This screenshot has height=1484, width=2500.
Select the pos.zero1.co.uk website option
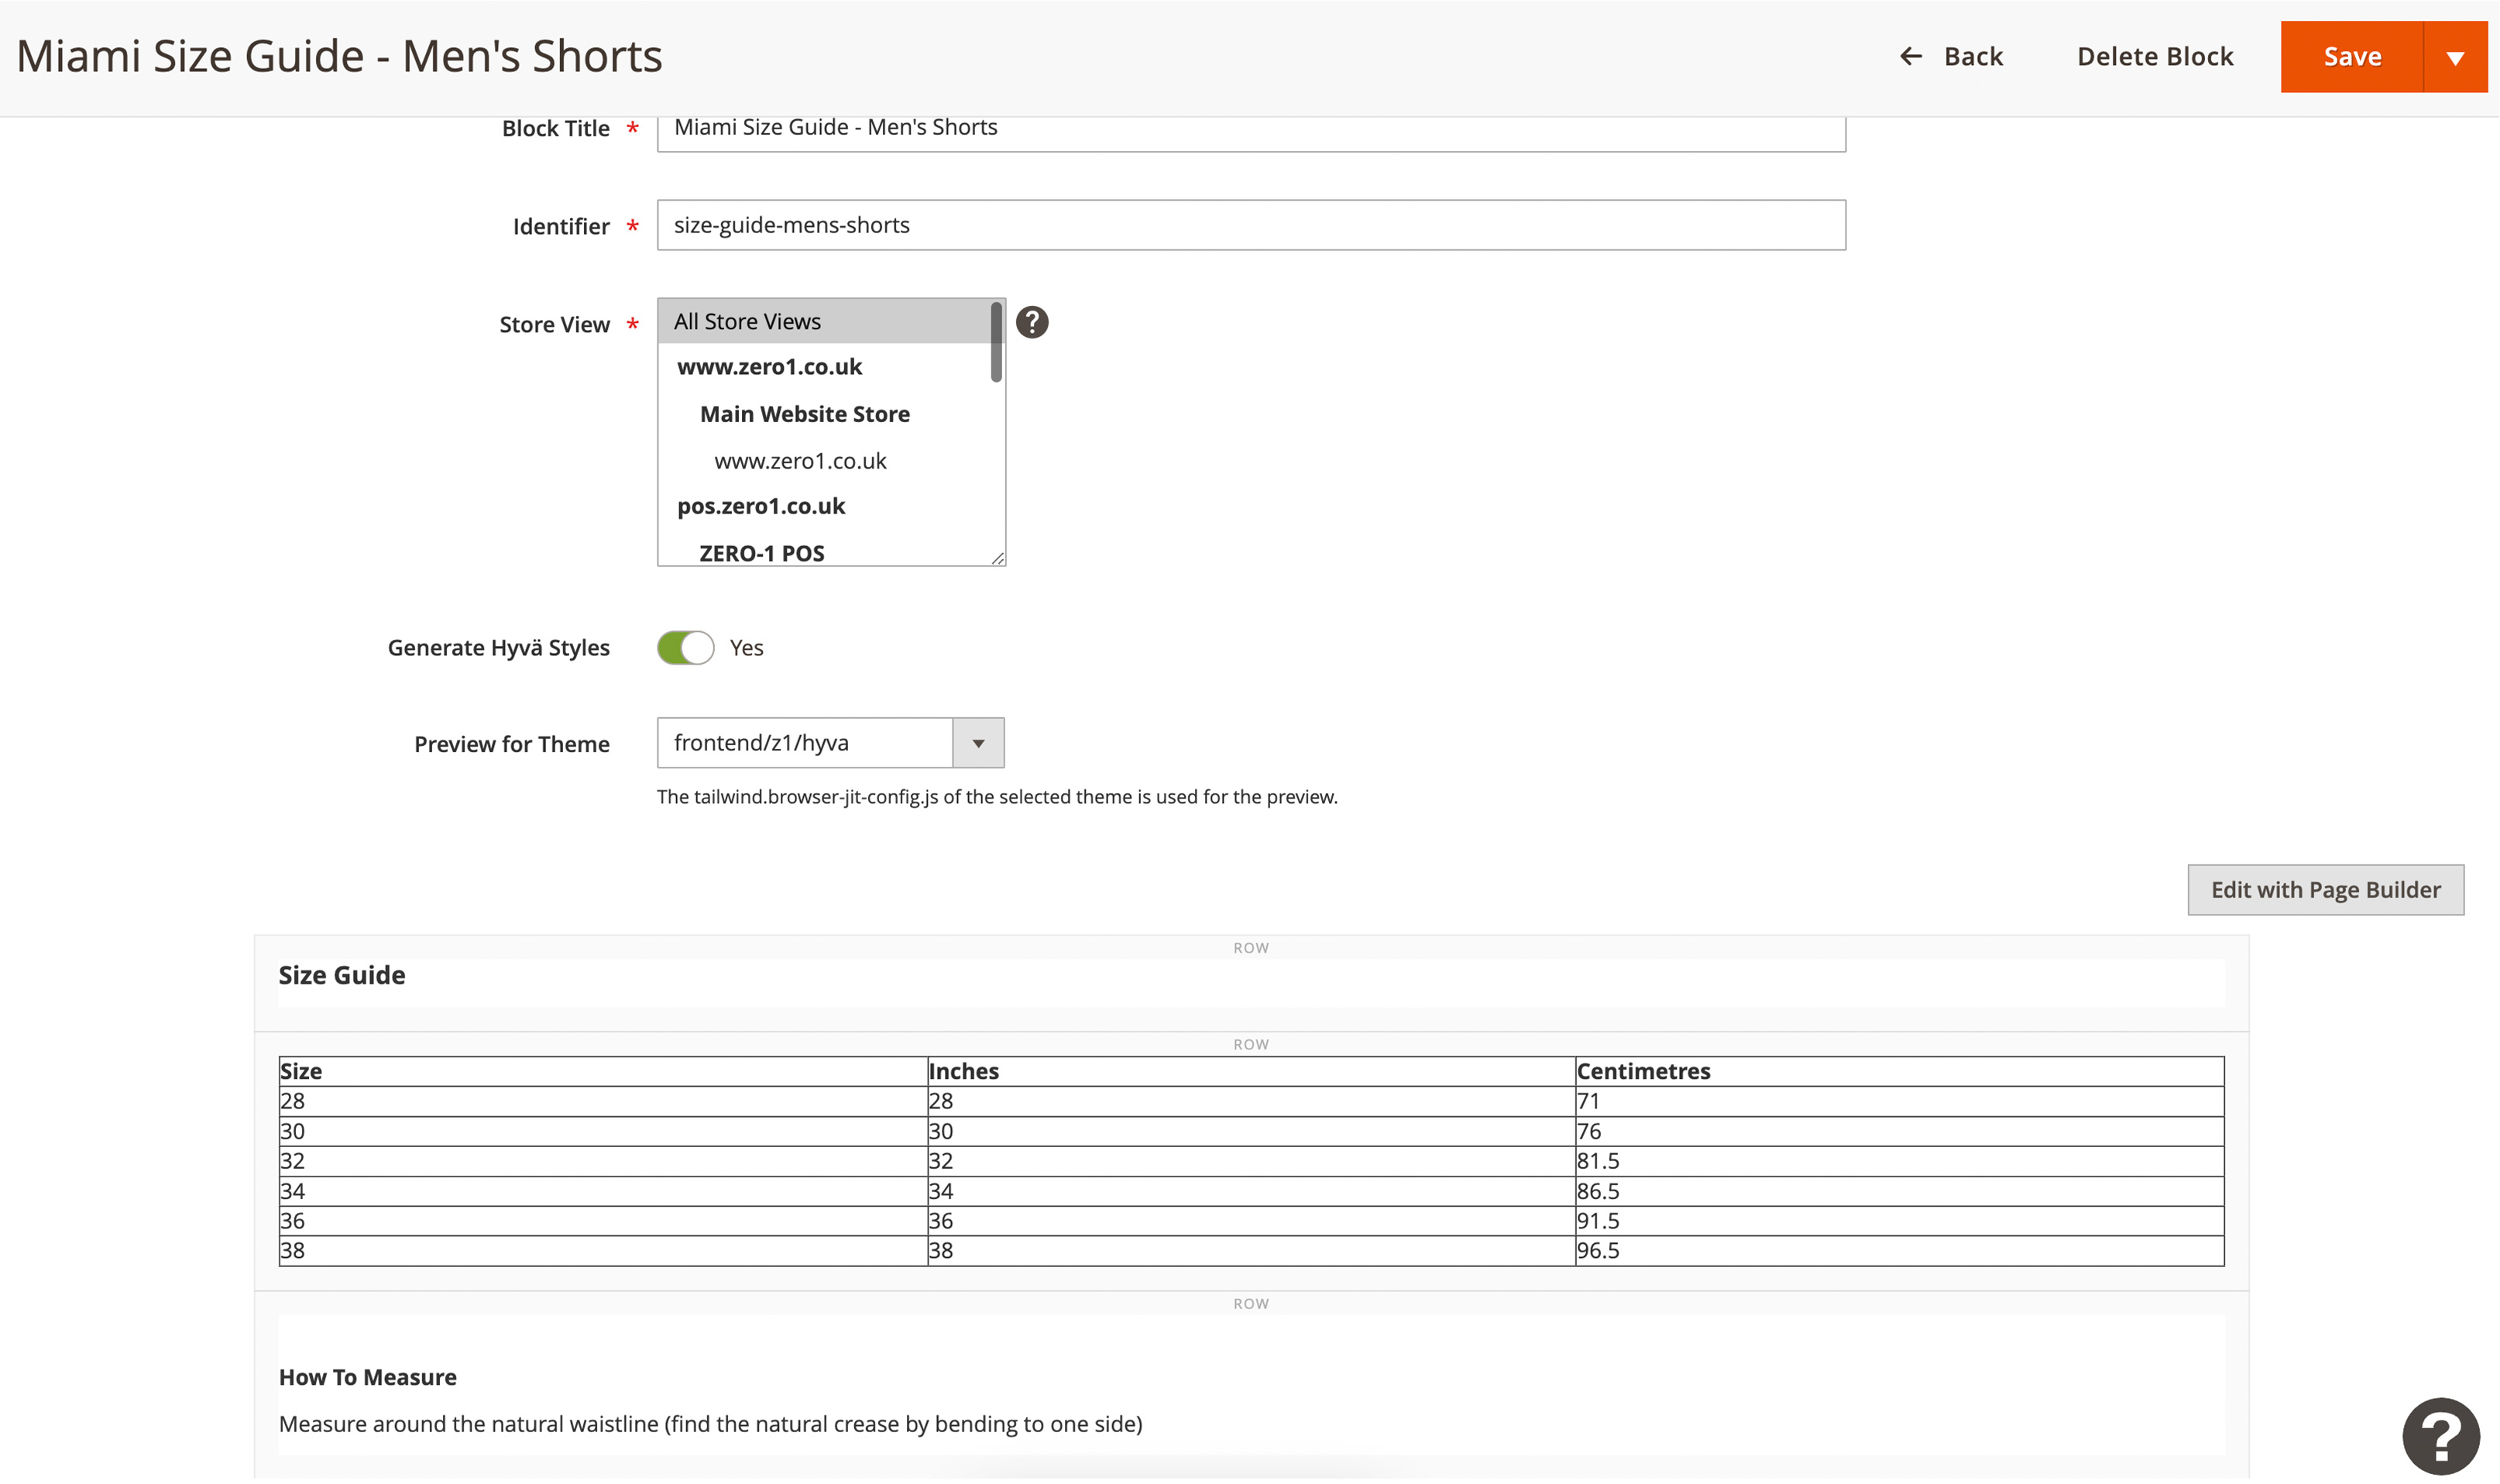761,507
